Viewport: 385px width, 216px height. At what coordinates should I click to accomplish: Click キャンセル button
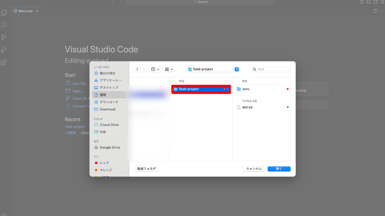(x=254, y=169)
